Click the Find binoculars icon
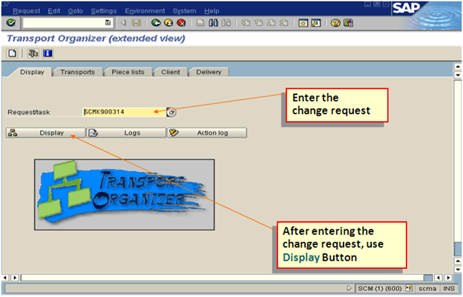Image resolution: width=463 pixels, height=297 pixels. tap(214, 23)
